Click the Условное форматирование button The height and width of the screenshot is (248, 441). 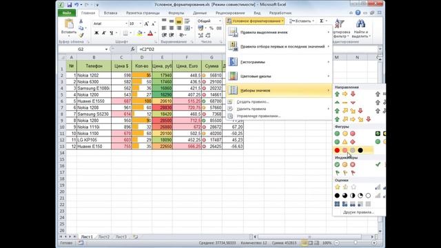(256, 21)
